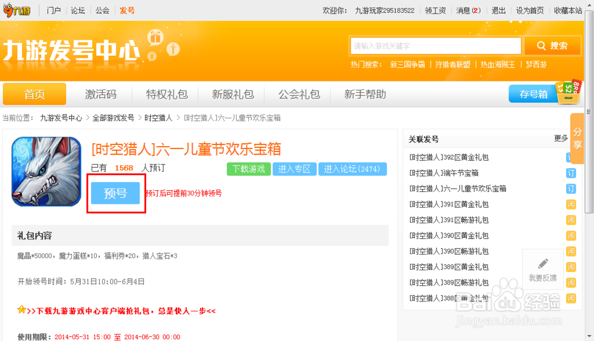The height and width of the screenshot is (341, 594).
Task: Focus the game keyword search field
Action: pos(435,46)
